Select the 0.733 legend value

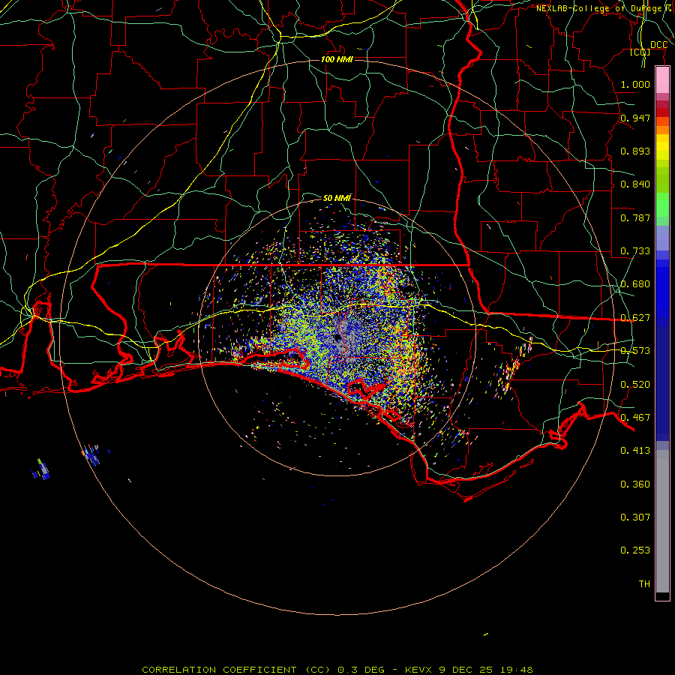click(x=635, y=251)
